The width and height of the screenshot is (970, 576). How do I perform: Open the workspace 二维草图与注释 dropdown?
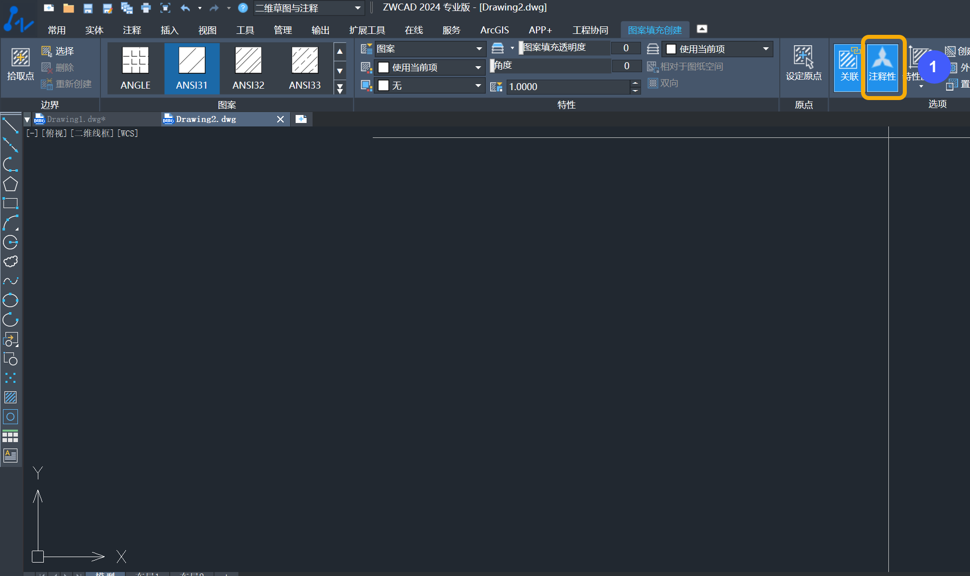click(x=309, y=8)
